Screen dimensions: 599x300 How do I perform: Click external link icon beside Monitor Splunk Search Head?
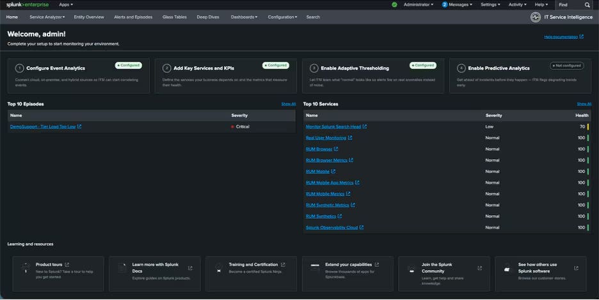[x=365, y=126]
